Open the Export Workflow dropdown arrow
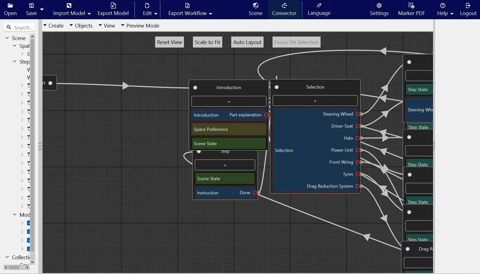Viewport: 480px width, 274px height. (x=210, y=13)
